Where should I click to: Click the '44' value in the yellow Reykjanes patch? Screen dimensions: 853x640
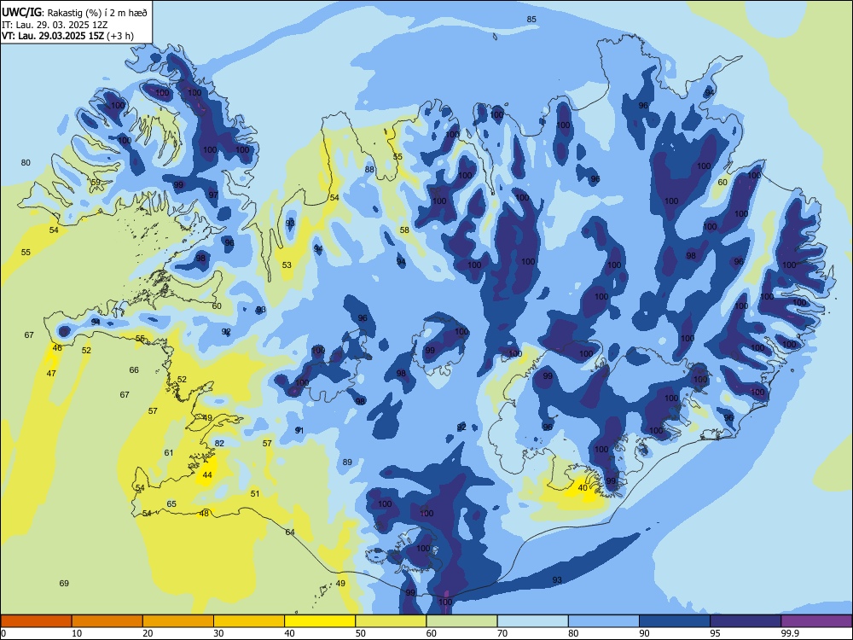tap(207, 474)
